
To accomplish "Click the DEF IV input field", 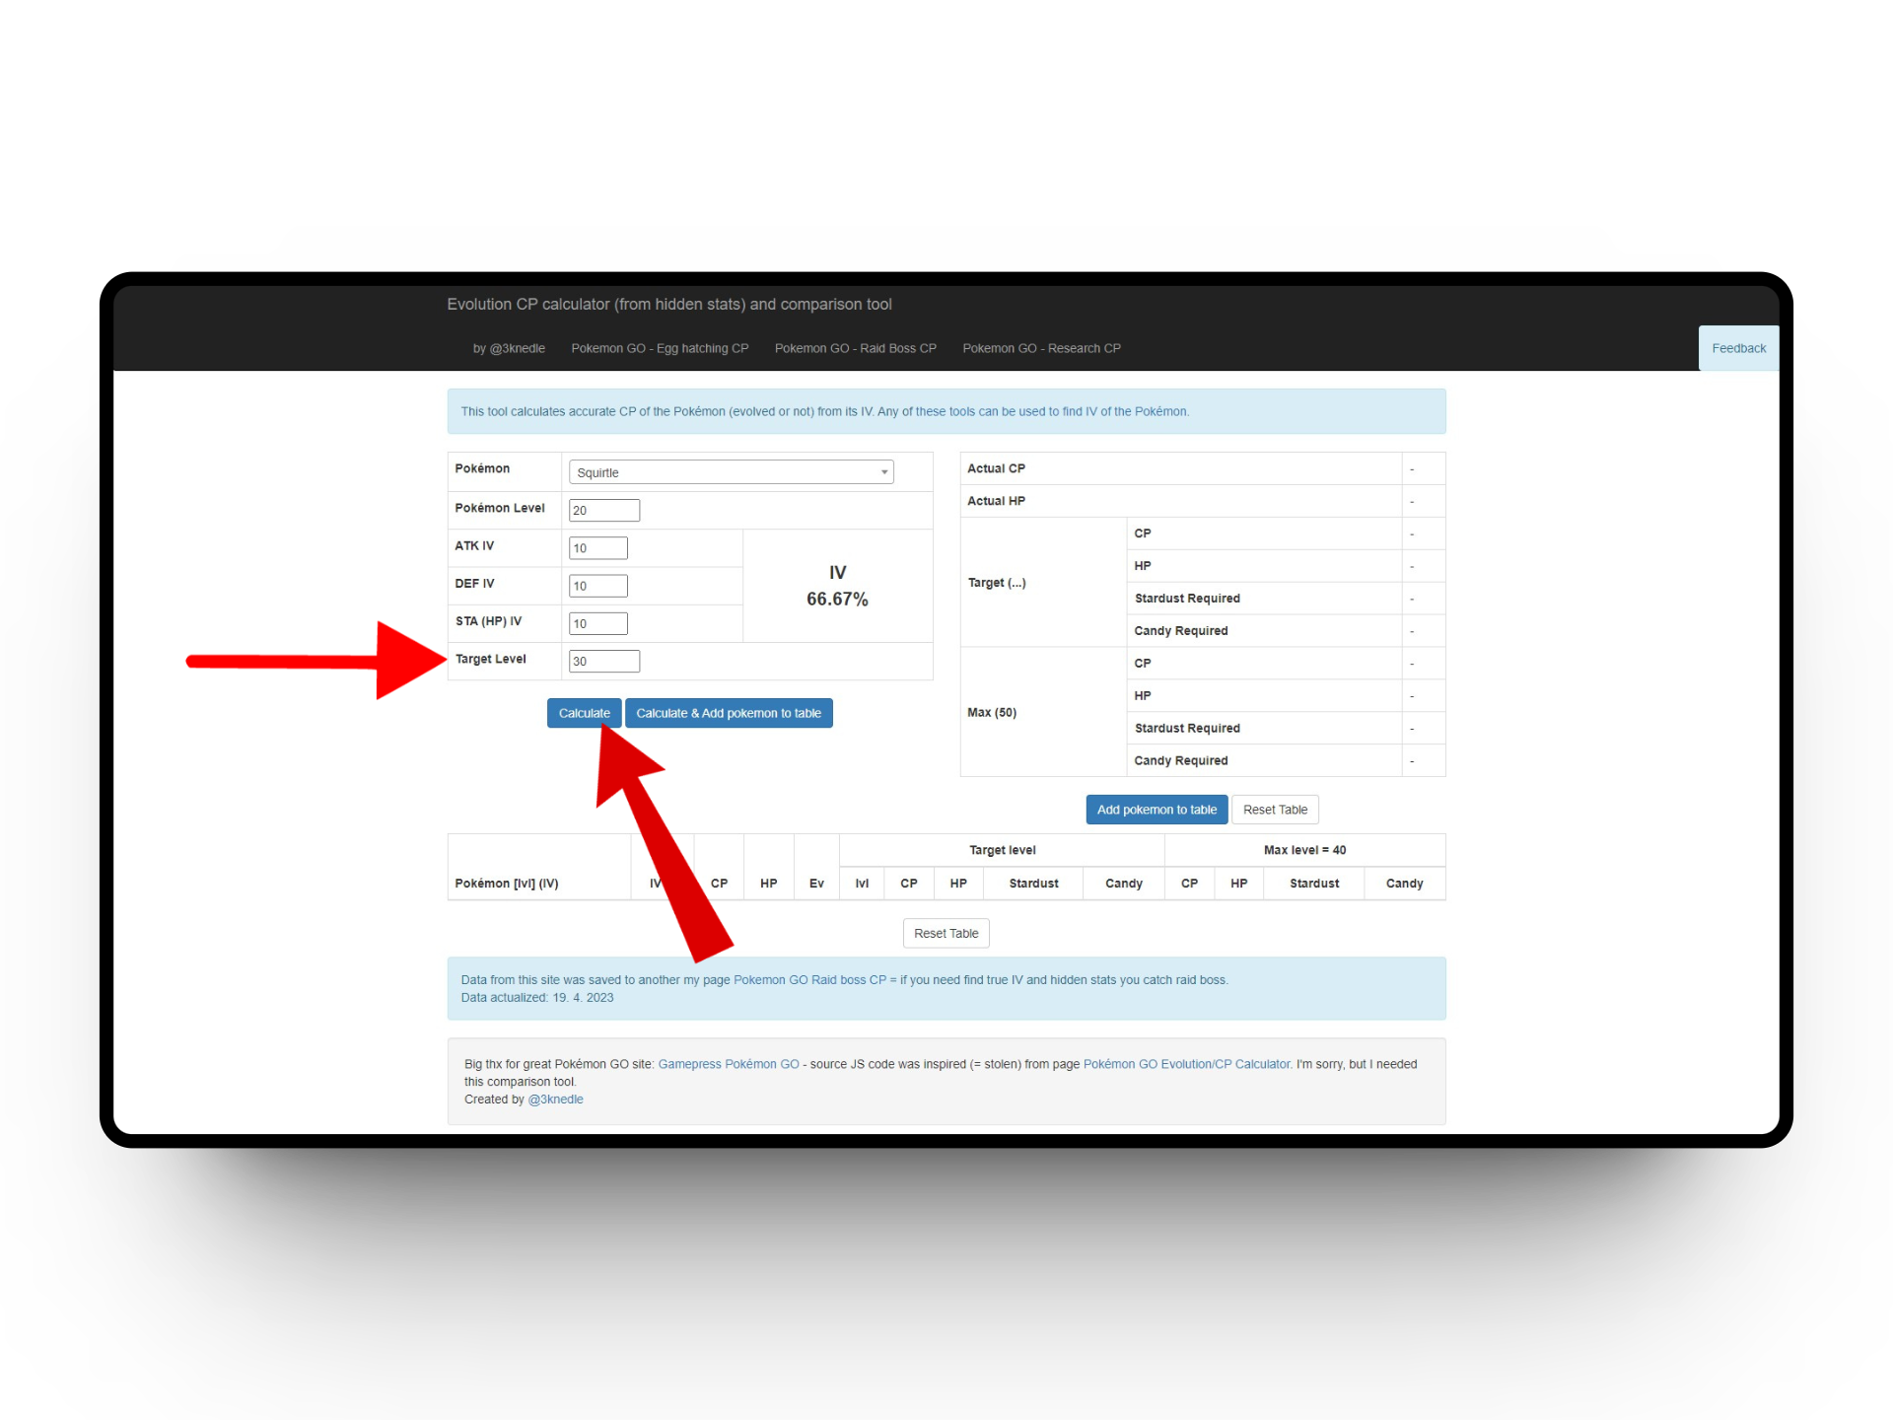I will 597,586.
